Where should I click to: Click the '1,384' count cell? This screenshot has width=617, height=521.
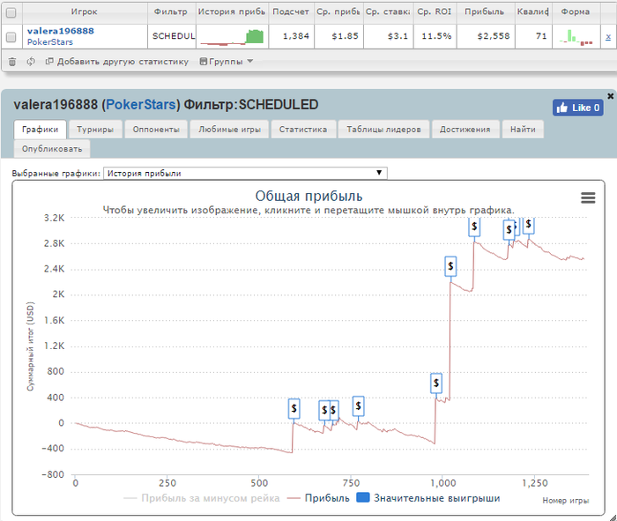point(291,37)
